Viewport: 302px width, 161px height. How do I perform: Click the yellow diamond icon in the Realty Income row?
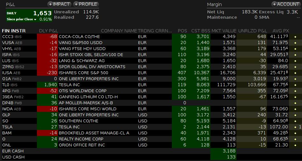(x=295, y=139)
